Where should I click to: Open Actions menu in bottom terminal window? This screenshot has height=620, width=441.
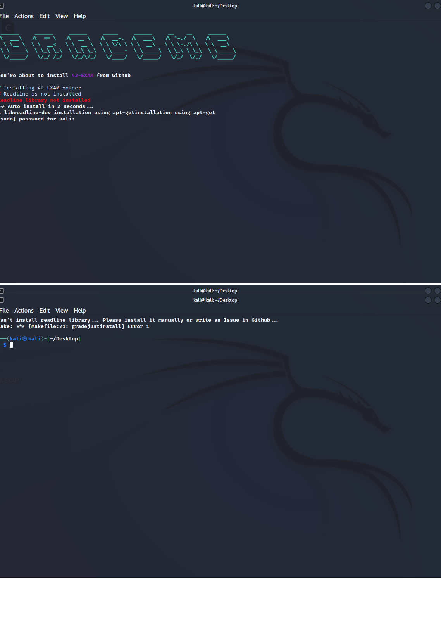coord(24,311)
